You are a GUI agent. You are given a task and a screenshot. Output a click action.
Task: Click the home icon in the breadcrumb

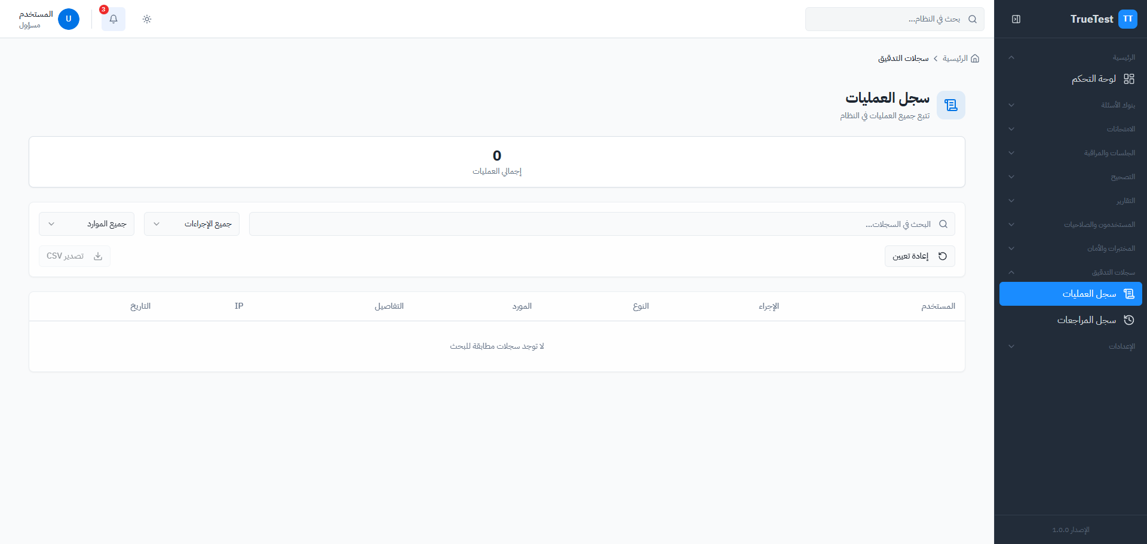coord(975,59)
